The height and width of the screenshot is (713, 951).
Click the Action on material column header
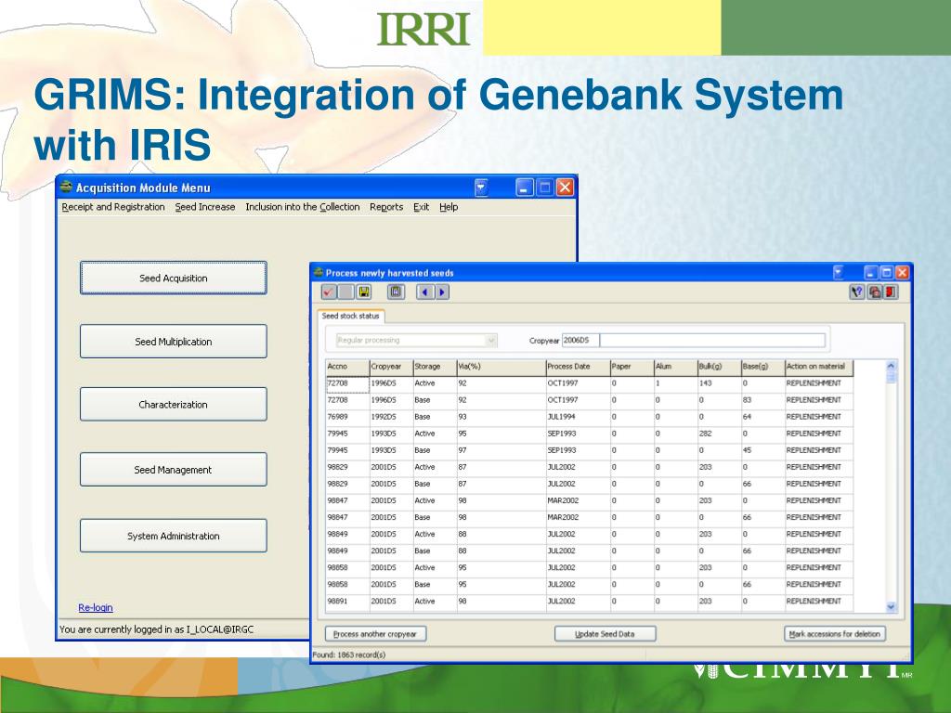tap(819, 366)
